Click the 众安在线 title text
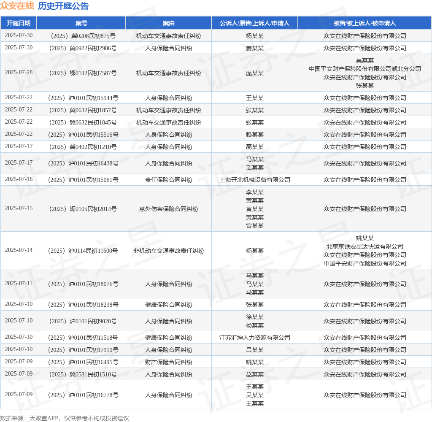Screen dimensions: 432x422 pyautogui.click(x=17, y=6)
